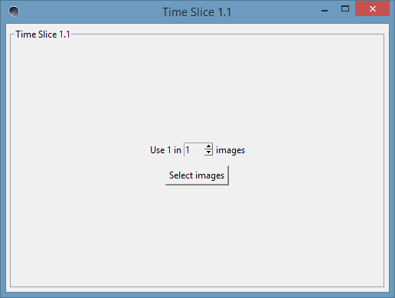Click the Time Slice app icon in title bar

[14, 11]
